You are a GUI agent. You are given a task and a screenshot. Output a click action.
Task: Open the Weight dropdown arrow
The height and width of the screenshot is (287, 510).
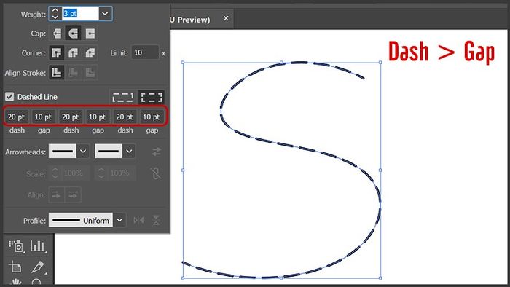[x=105, y=14]
